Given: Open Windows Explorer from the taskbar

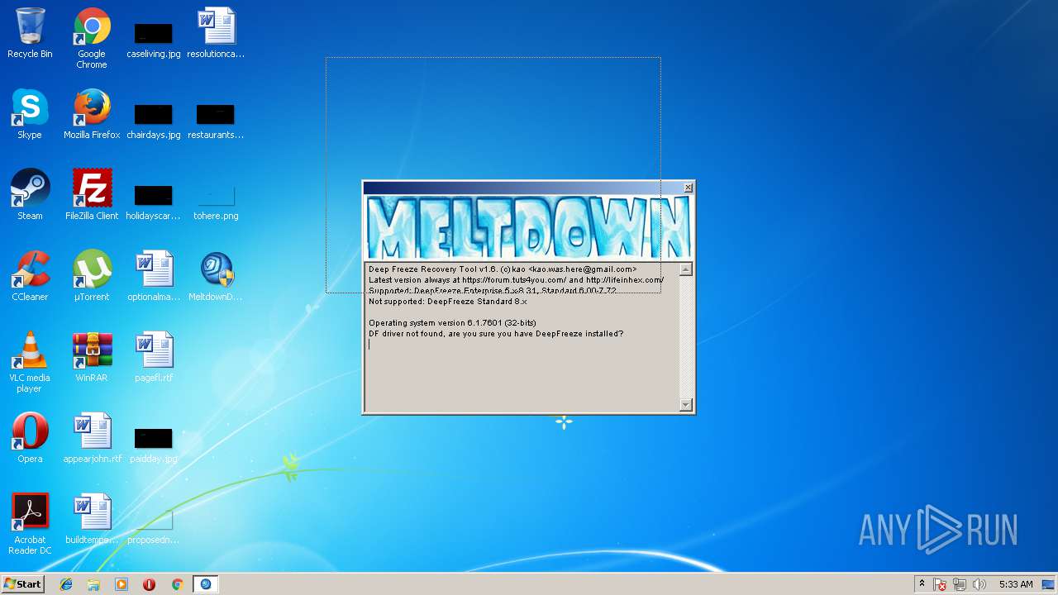Looking at the screenshot, I should coord(93,584).
